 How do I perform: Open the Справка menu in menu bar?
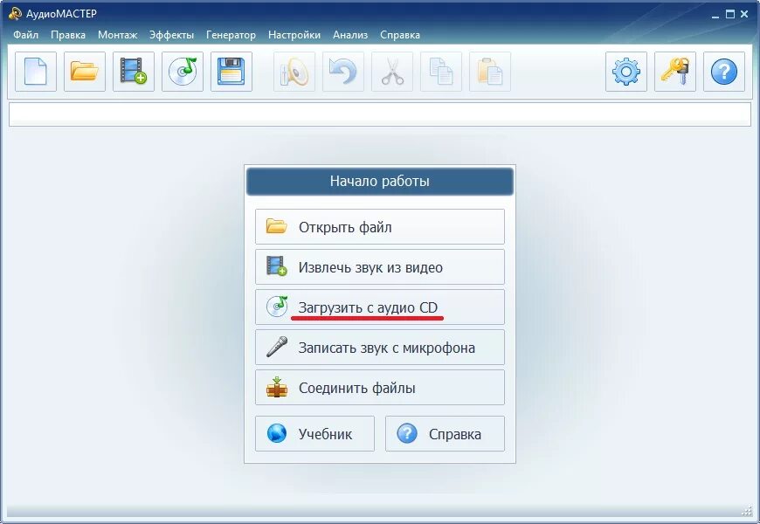tap(400, 35)
